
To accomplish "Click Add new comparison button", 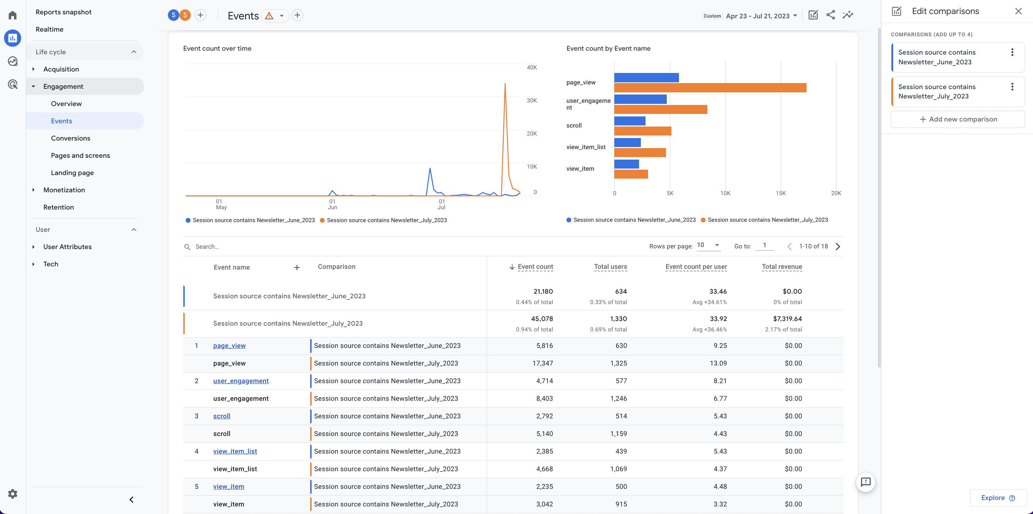I will (958, 119).
